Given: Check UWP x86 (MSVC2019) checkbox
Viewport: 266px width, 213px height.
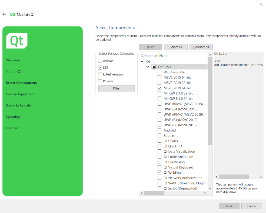Looking at the screenshot, I should pos(159,125).
